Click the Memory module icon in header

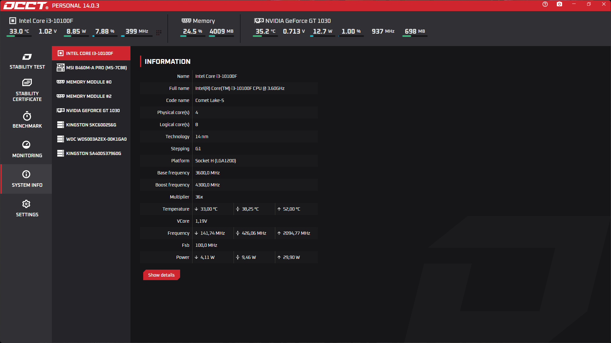186,21
